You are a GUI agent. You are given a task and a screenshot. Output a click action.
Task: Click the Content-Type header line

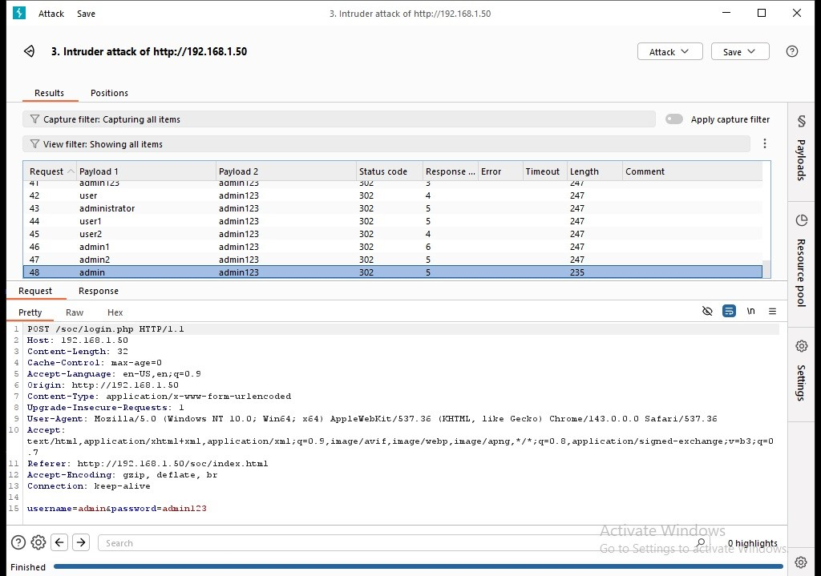160,396
